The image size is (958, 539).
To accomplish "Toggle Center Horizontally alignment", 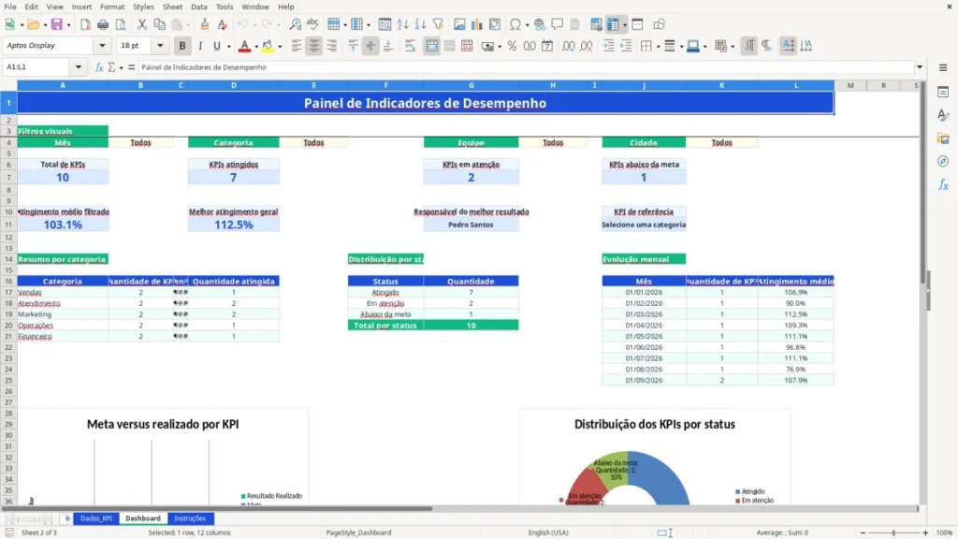I will click(314, 46).
